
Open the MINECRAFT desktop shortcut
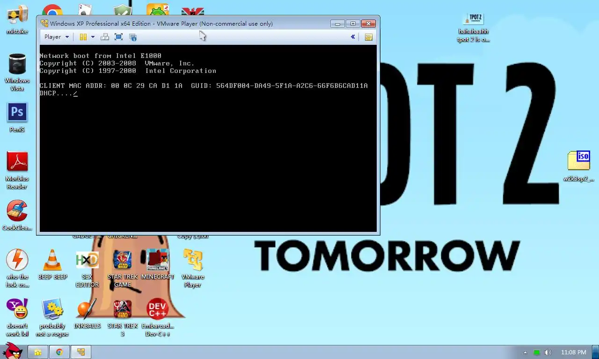158,264
